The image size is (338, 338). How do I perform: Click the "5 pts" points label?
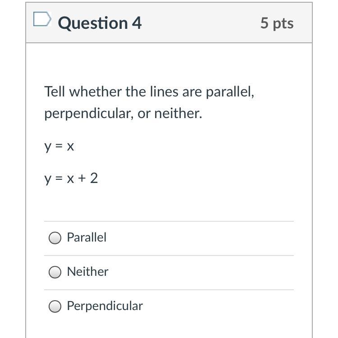pyautogui.click(x=277, y=23)
